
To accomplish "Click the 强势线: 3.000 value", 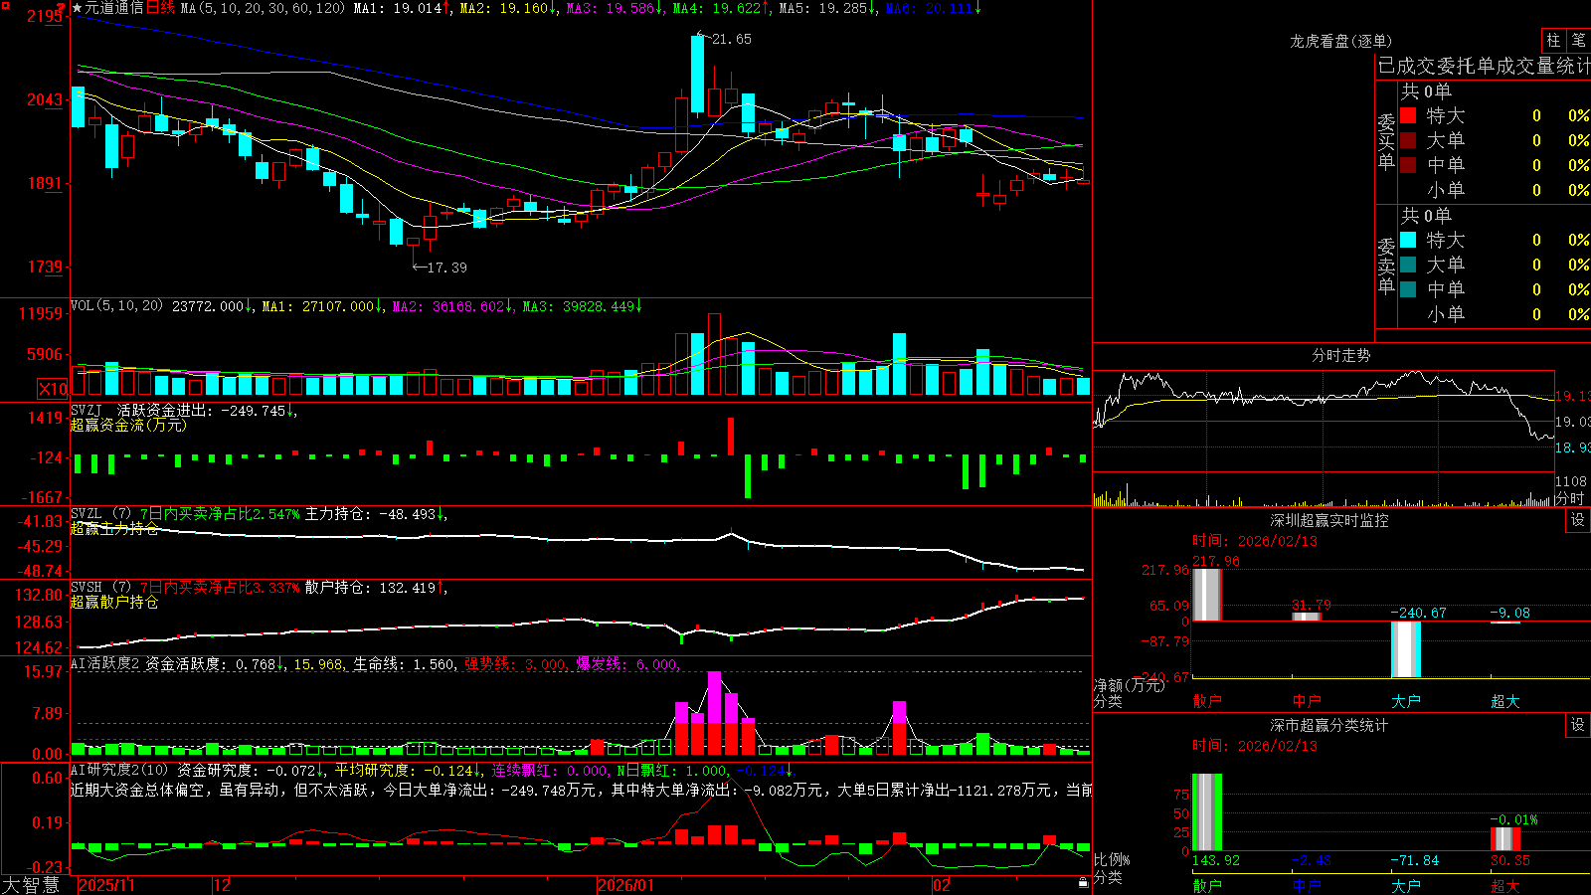I will tap(517, 664).
